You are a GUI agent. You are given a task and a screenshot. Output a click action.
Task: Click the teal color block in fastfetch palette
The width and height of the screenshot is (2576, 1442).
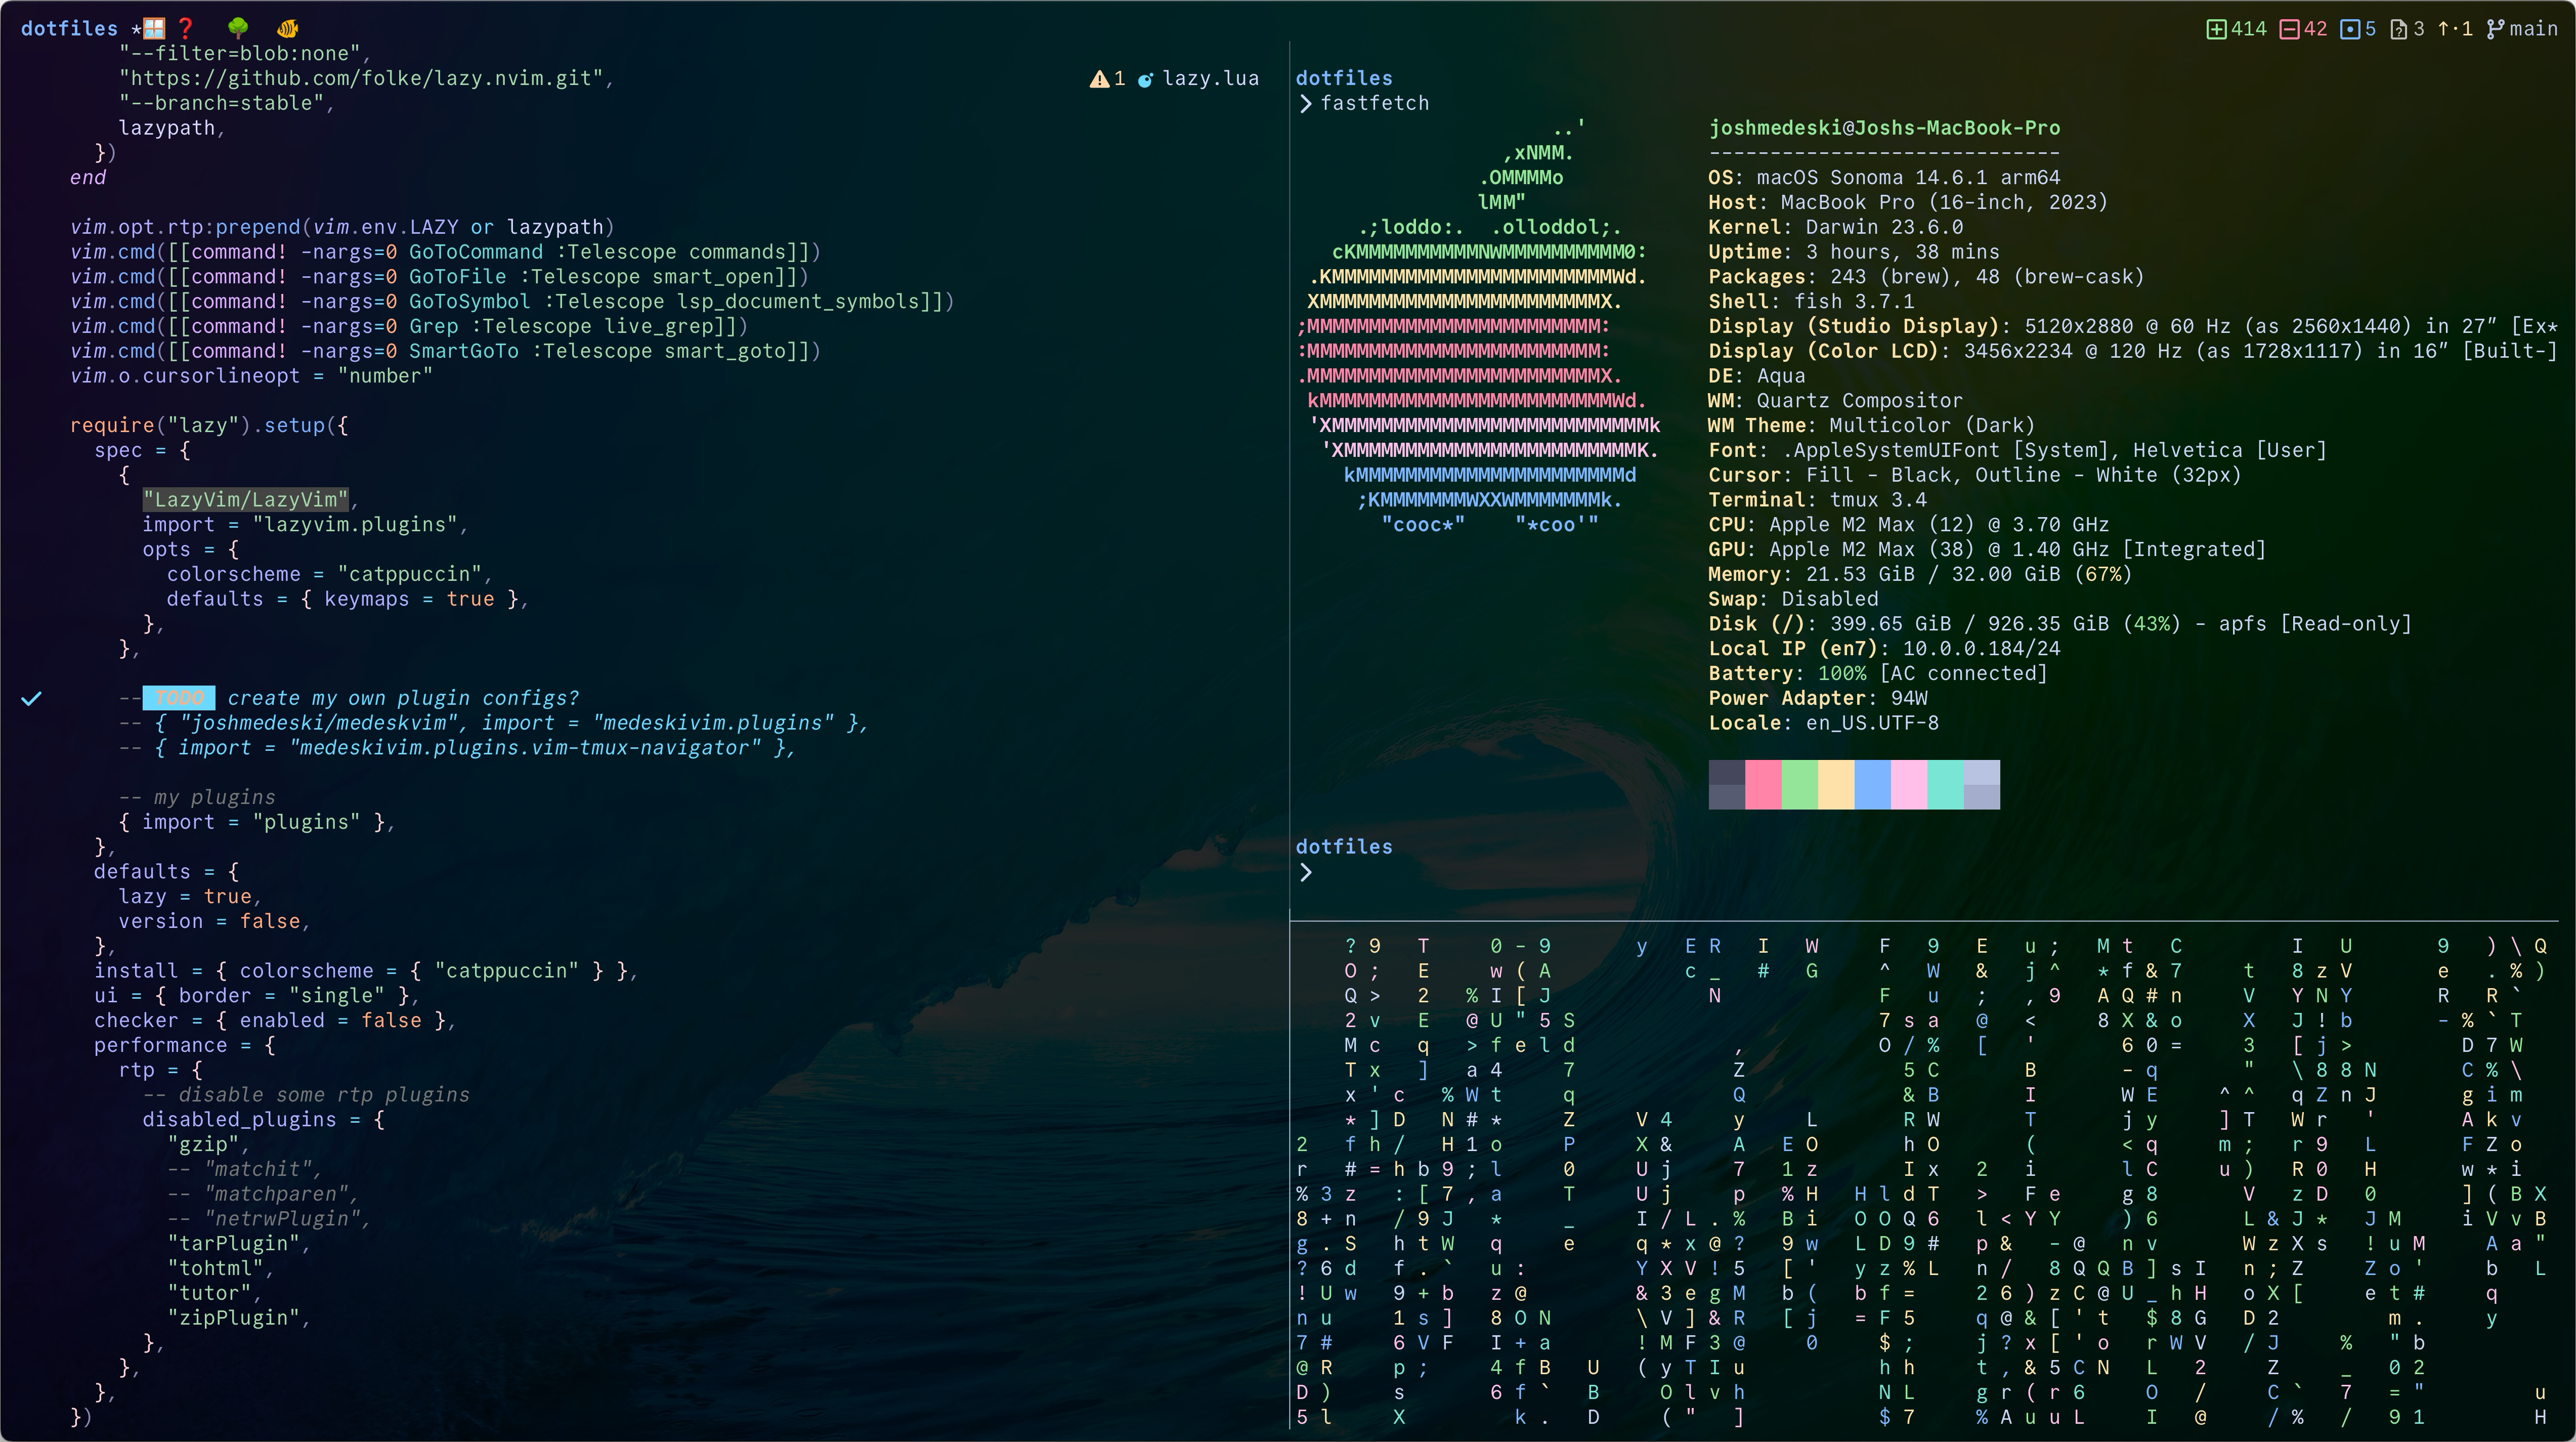point(1946,784)
